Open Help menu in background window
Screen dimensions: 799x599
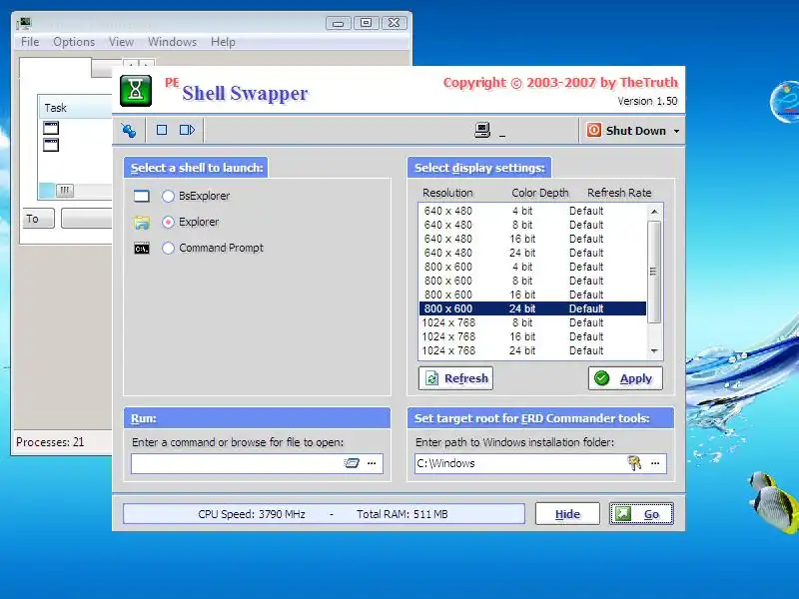pyautogui.click(x=223, y=42)
